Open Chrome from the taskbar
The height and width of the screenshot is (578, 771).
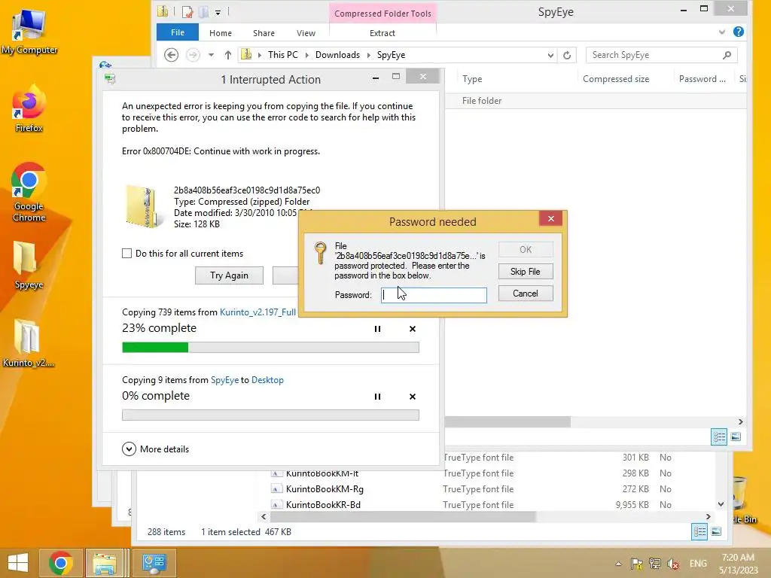(60, 563)
